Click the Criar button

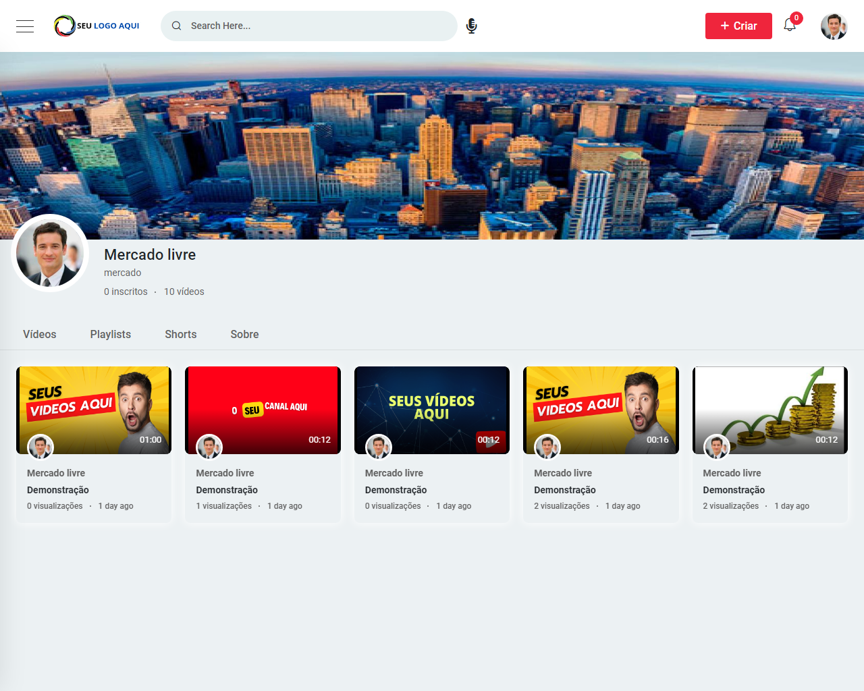tap(738, 26)
